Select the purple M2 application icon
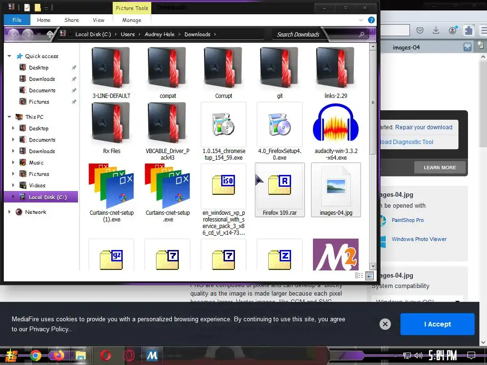 tap(336, 255)
